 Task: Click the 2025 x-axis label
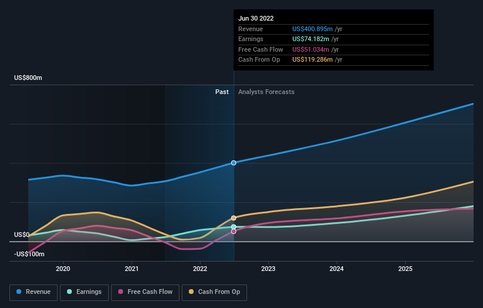(405, 269)
